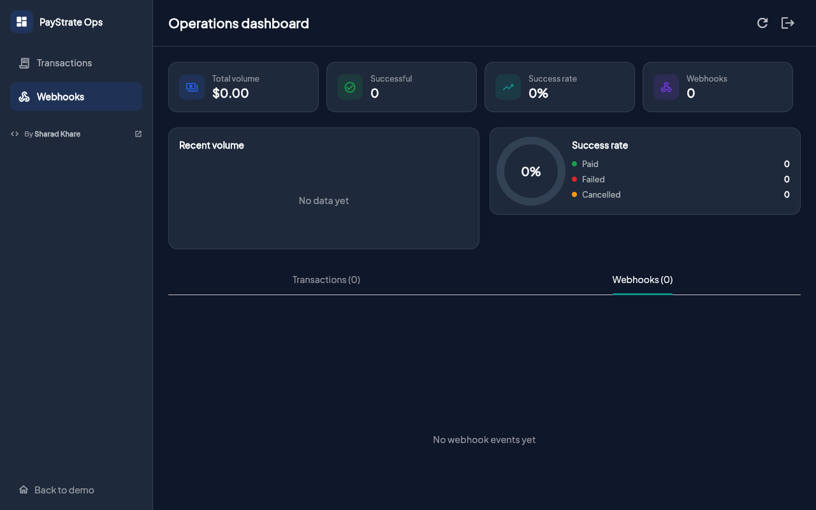Screen dimensions: 816x510
Task: Click the Total volume money icon
Action: [192, 87]
